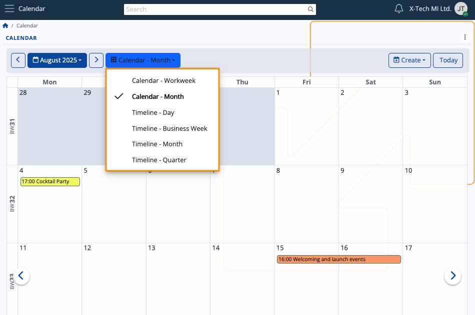The image size is (475, 315).
Task: Choose Calendar - Workweek view
Action: pyautogui.click(x=162, y=81)
